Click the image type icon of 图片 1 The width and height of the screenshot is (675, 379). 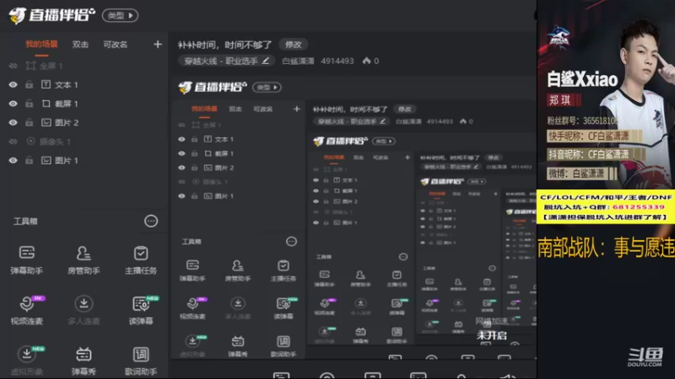click(46, 160)
